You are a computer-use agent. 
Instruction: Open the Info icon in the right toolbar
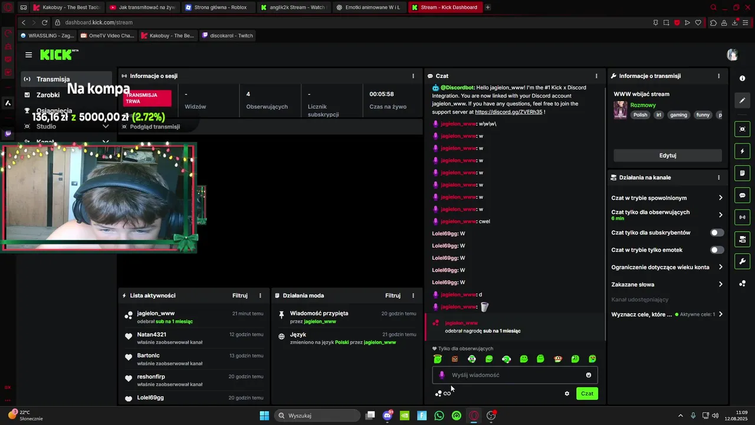(742, 78)
